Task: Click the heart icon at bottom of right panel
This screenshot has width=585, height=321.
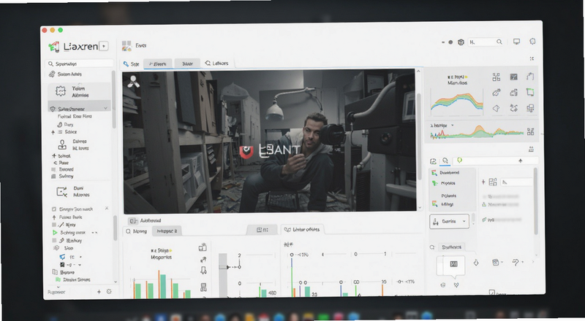Action: point(456,285)
